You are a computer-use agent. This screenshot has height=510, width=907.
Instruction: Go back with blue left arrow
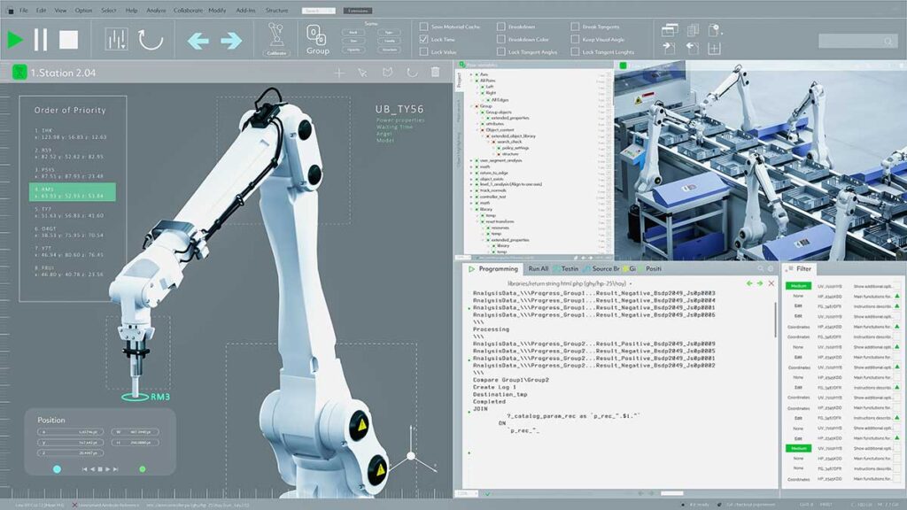tap(198, 41)
